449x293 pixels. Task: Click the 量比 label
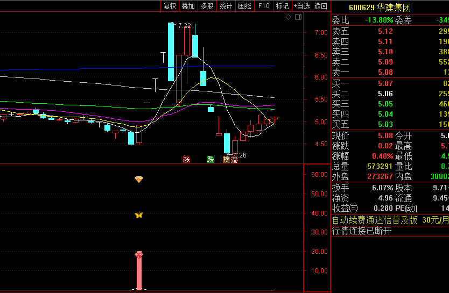tap(403, 166)
